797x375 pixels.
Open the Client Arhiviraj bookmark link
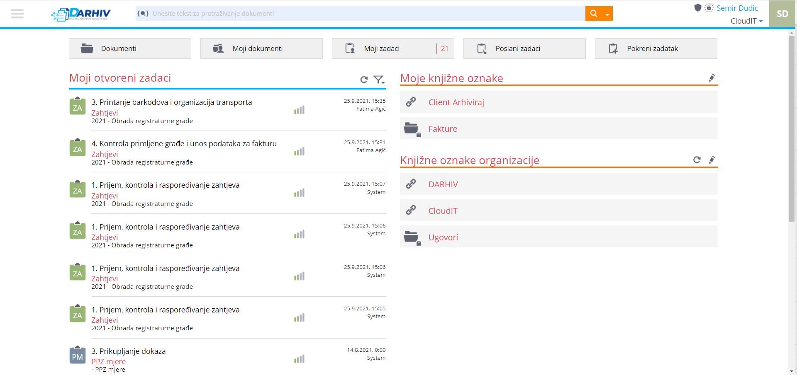(x=456, y=102)
